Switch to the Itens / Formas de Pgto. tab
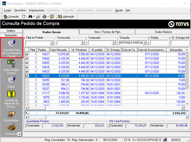Screen dimensions: 191x142 [x=107, y=32]
